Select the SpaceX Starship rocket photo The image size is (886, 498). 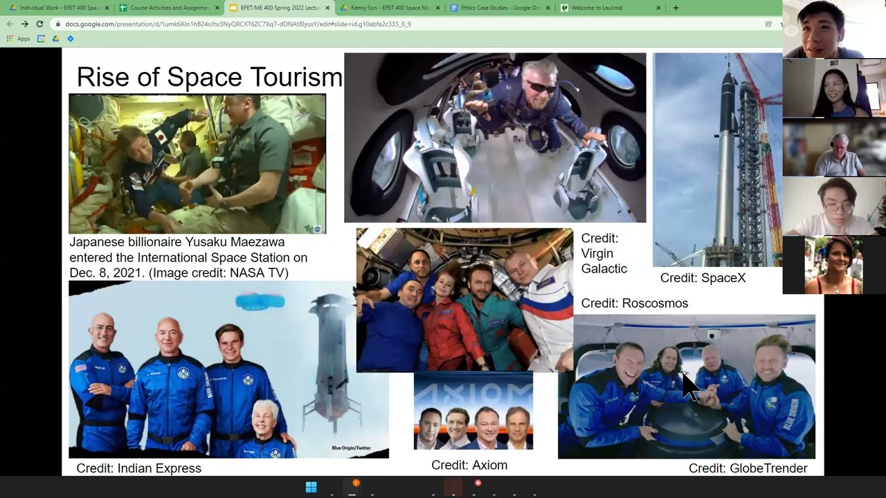(x=718, y=160)
